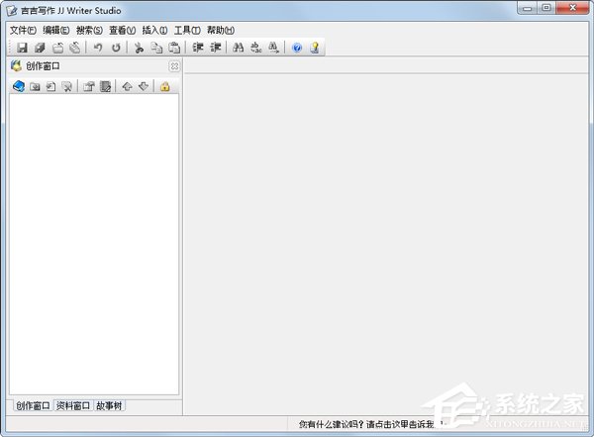Image resolution: width=594 pixels, height=437 pixels.
Task: Open the 工具(T) menu
Action: [x=187, y=30]
